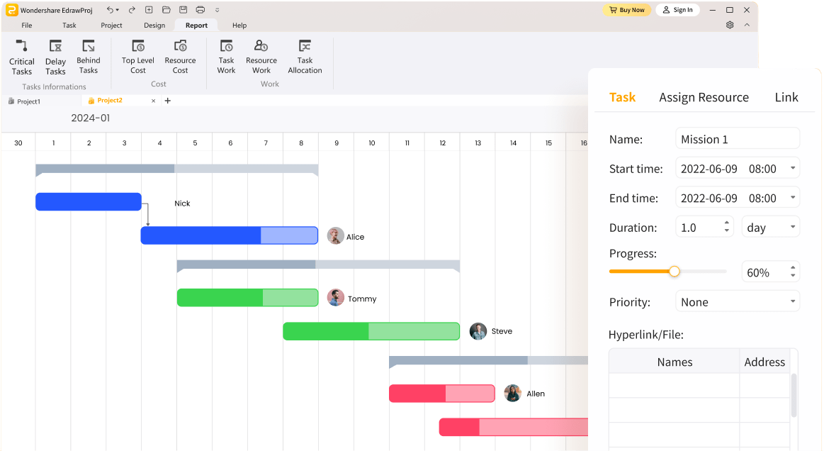
Task: Switch to the Design ribbon tab
Action: tap(154, 26)
